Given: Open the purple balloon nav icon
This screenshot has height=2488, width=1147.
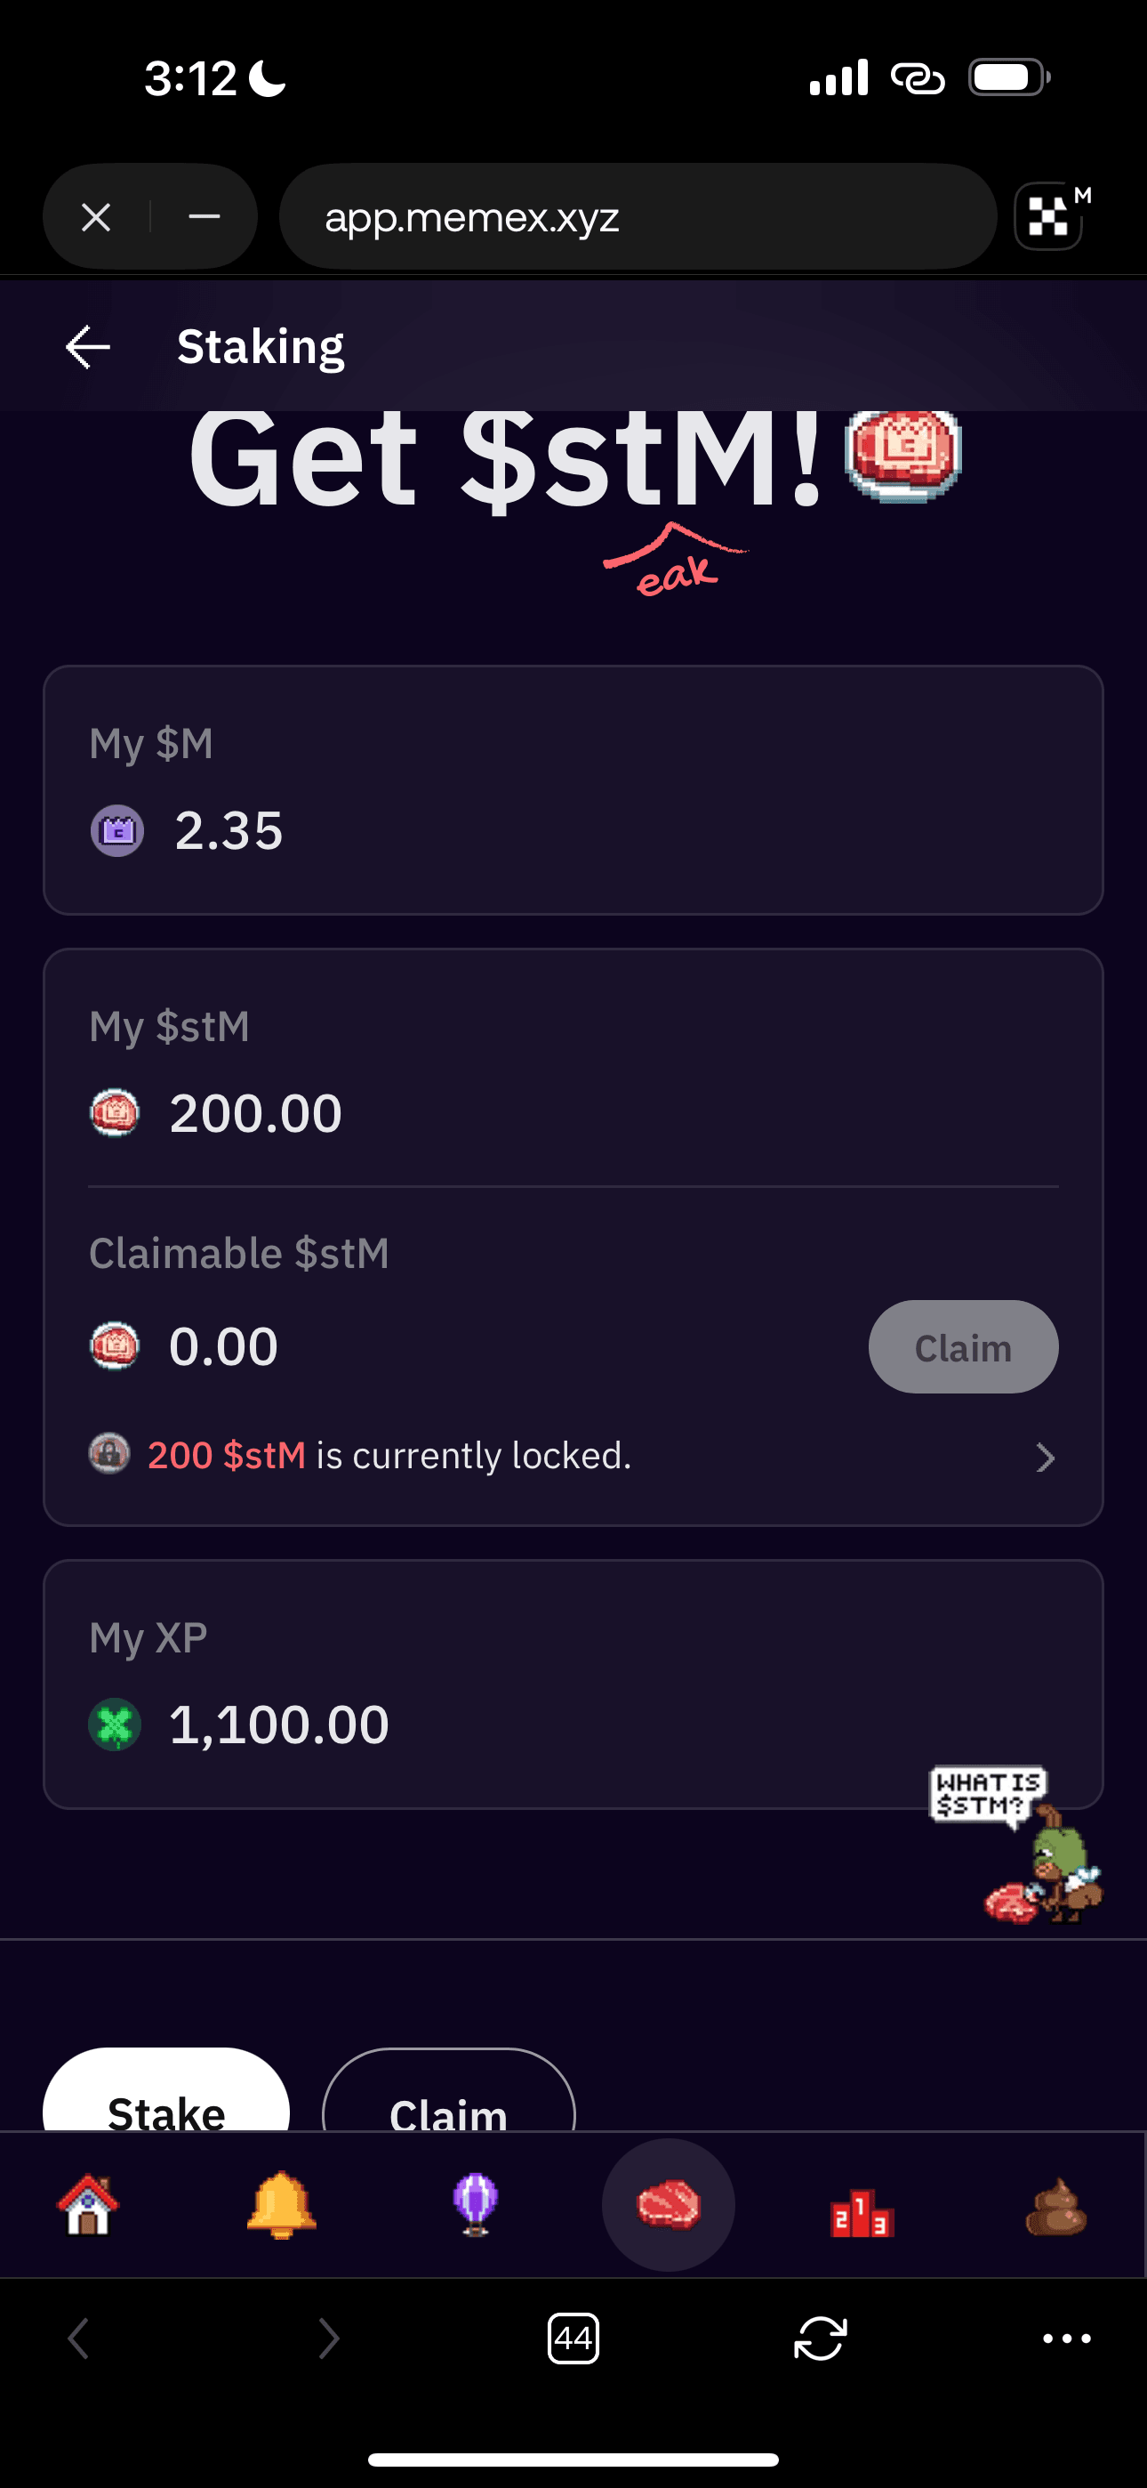Looking at the screenshot, I should 475,2205.
